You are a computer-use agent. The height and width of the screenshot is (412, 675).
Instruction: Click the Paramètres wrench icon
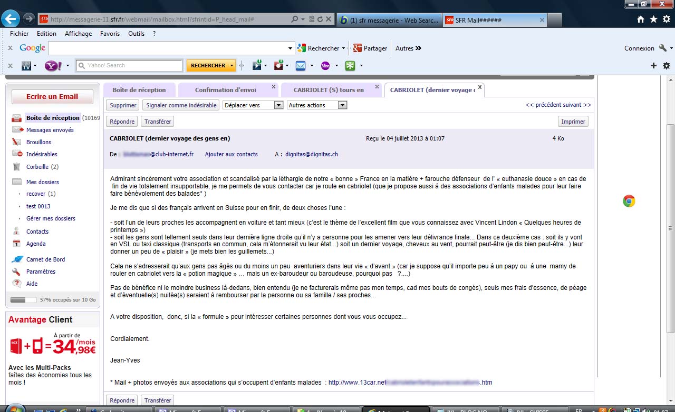tap(16, 272)
